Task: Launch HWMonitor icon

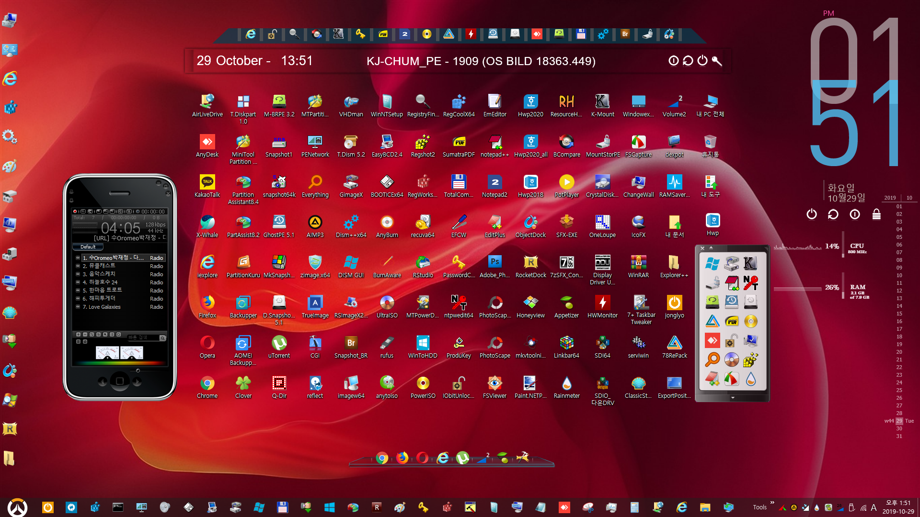Action: tap(602, 306)
